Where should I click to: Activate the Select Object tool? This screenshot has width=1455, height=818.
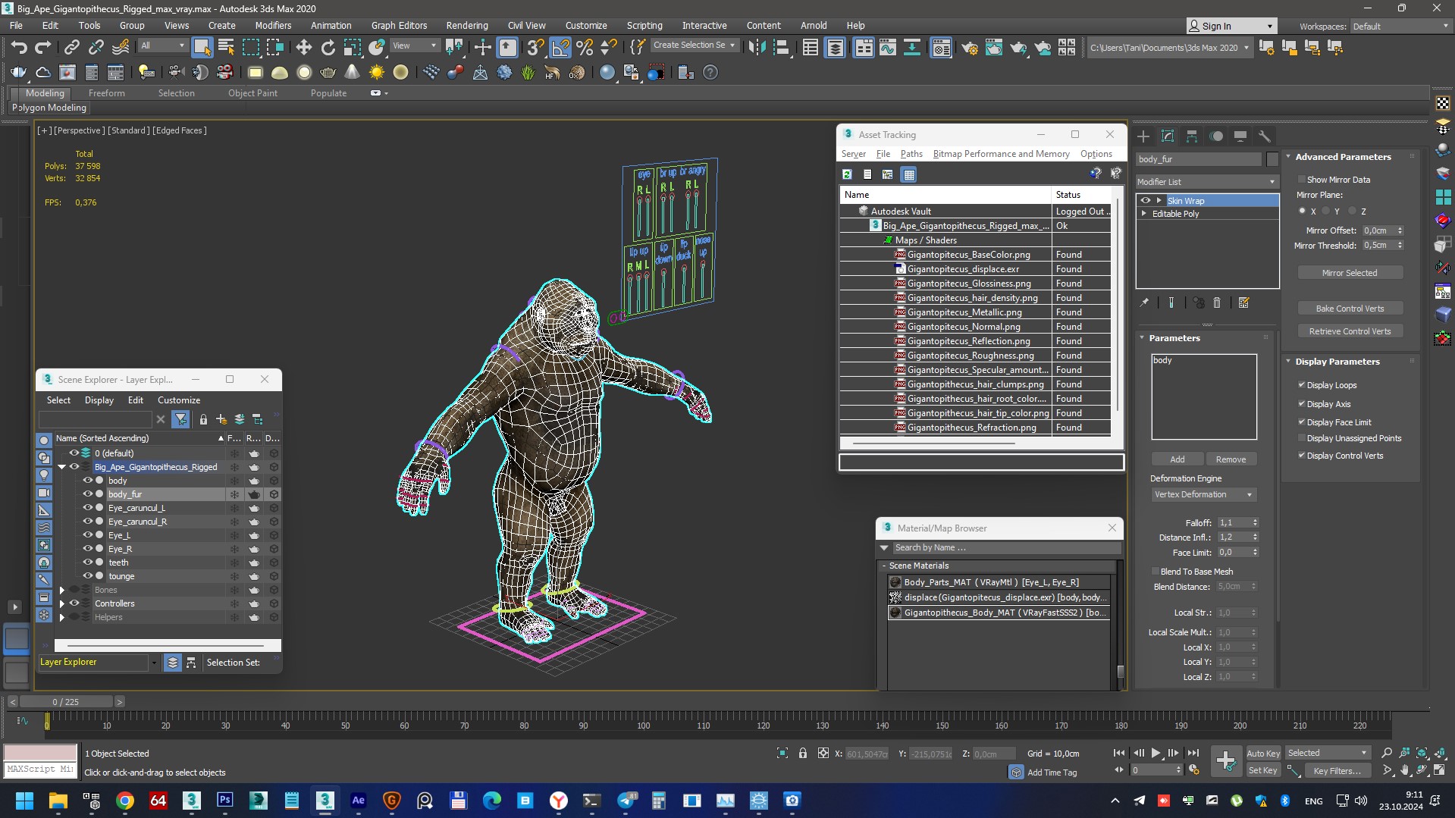(x=202, y=47)
